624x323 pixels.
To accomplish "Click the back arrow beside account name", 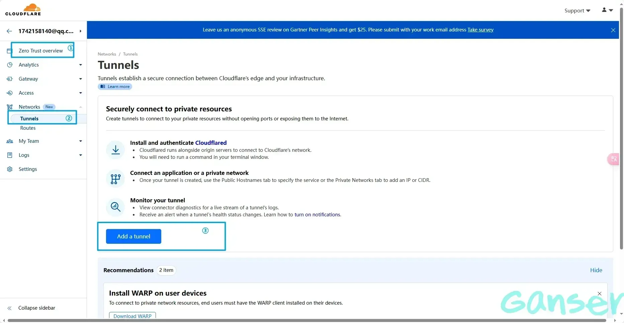I will point(9,31).
